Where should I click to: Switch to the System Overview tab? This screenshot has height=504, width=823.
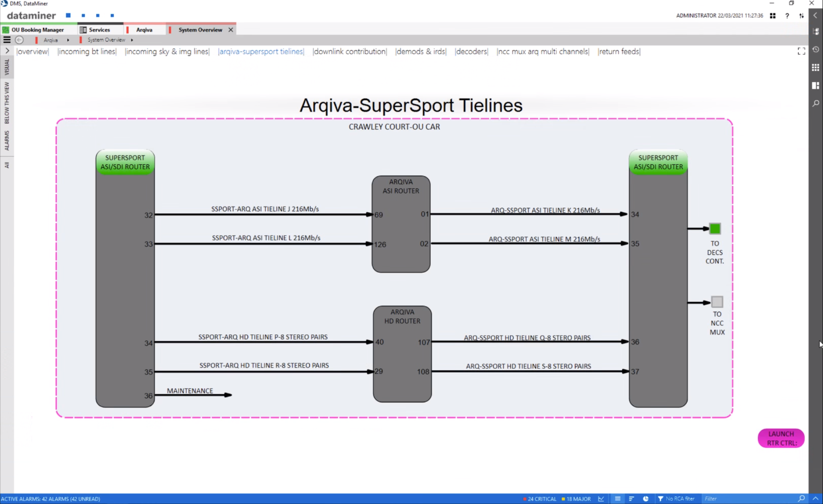(x=200, y=30)
